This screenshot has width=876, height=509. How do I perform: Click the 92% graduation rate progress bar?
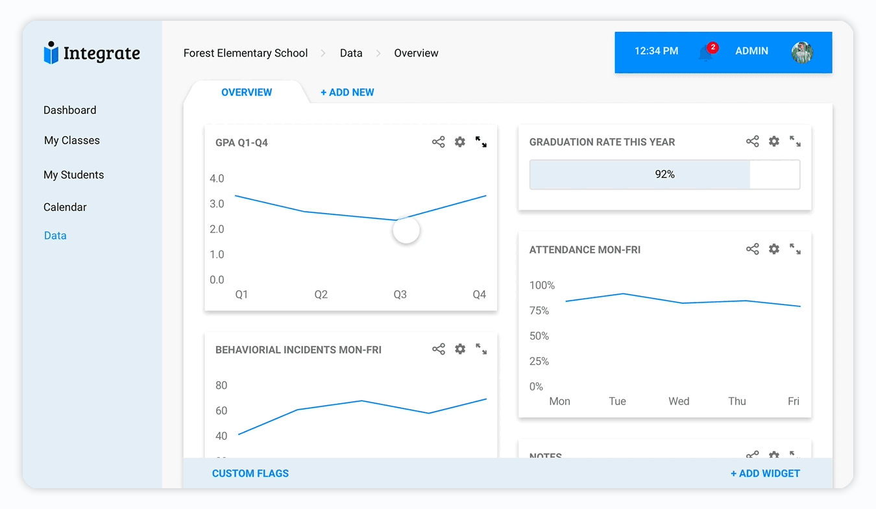coord(664,174)
